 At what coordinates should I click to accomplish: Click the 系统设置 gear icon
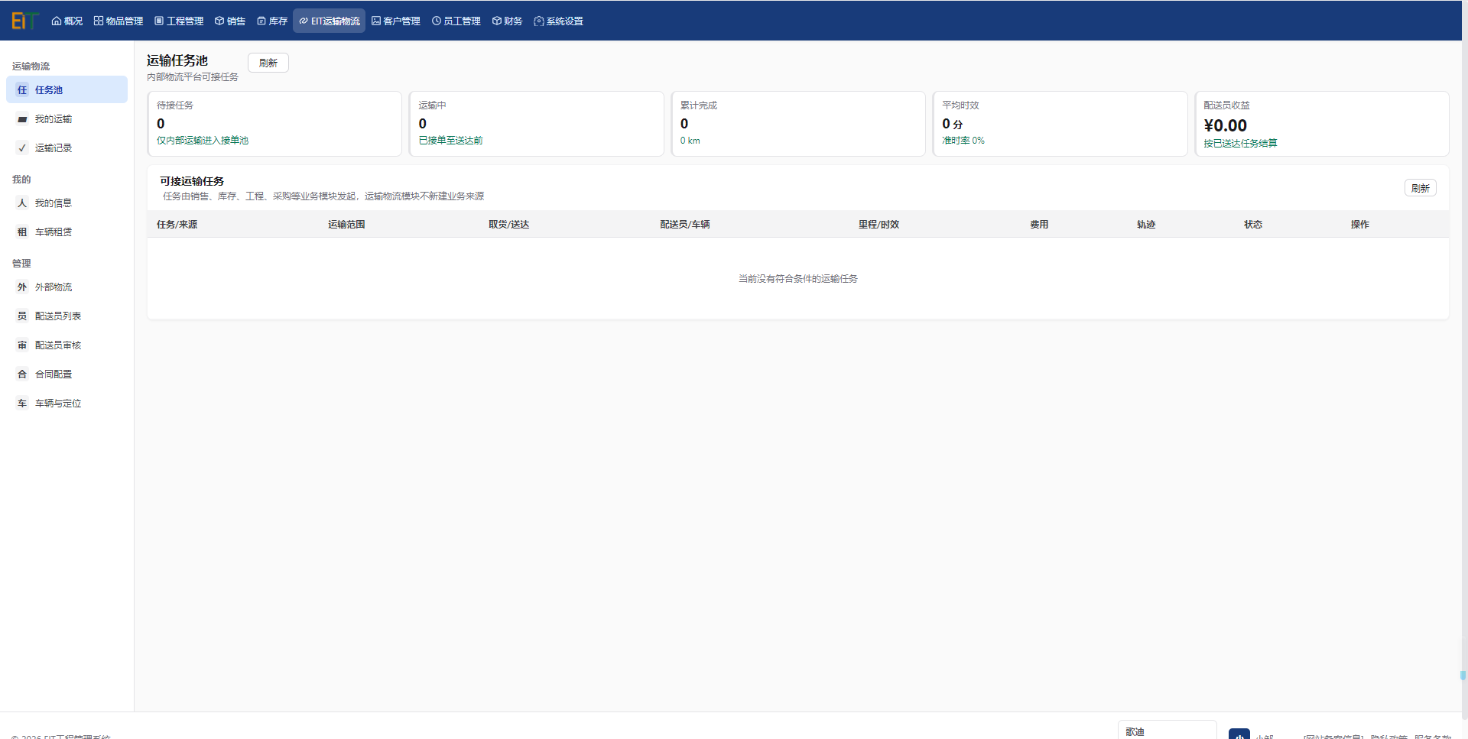point(539,21)
